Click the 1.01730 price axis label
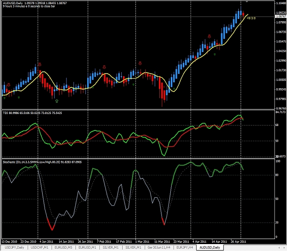This screenshot has height=251, width=287. [281, 70]
